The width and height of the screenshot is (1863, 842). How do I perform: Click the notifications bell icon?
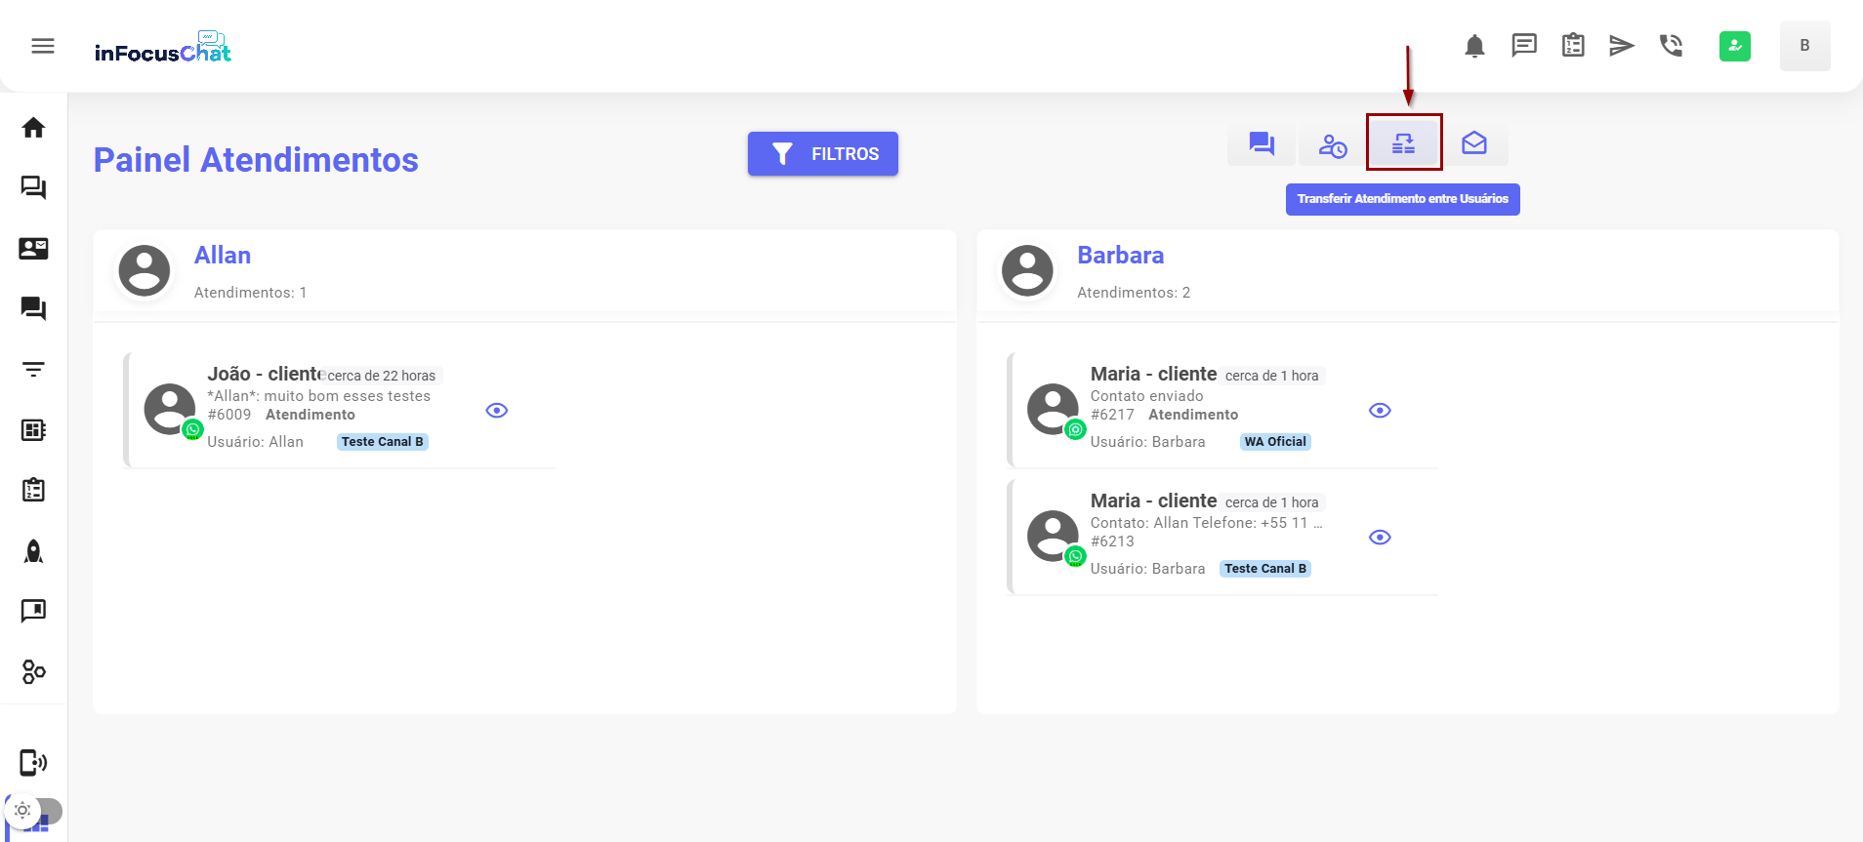pos(1474,46)
